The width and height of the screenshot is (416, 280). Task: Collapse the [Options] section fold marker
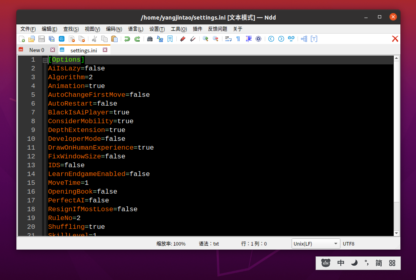[45, 59]
